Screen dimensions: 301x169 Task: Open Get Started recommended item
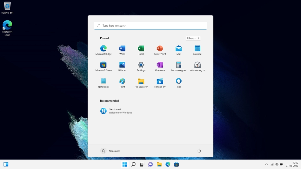click(x=116, y=111)
